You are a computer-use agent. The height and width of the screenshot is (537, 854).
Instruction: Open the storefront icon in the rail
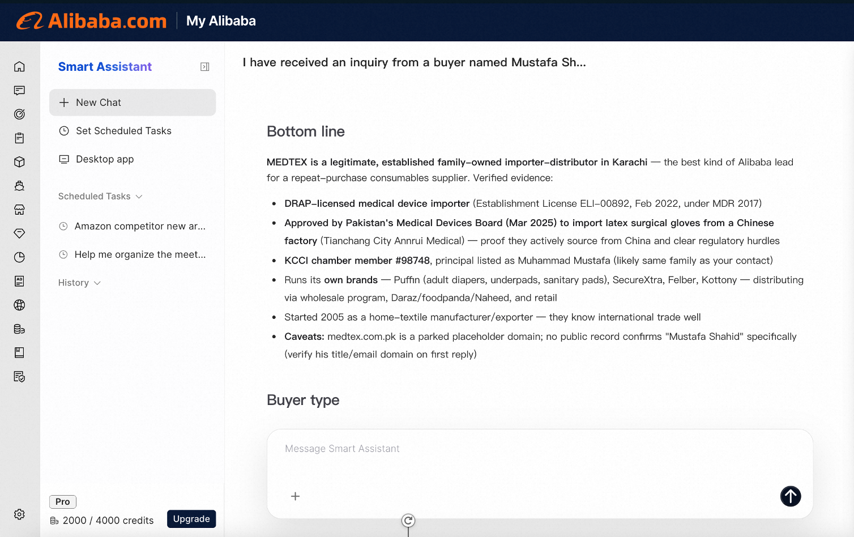(x=19, y=210)
